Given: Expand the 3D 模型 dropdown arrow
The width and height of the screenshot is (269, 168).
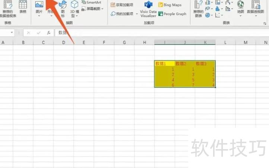Looking at the screenshot, I should coord(77,16).
